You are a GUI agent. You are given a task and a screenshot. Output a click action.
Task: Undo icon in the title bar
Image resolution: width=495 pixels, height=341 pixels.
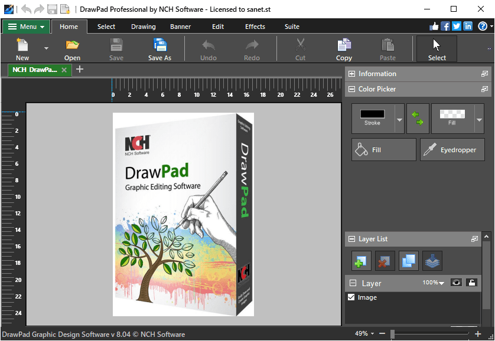[x=27, y=9]
